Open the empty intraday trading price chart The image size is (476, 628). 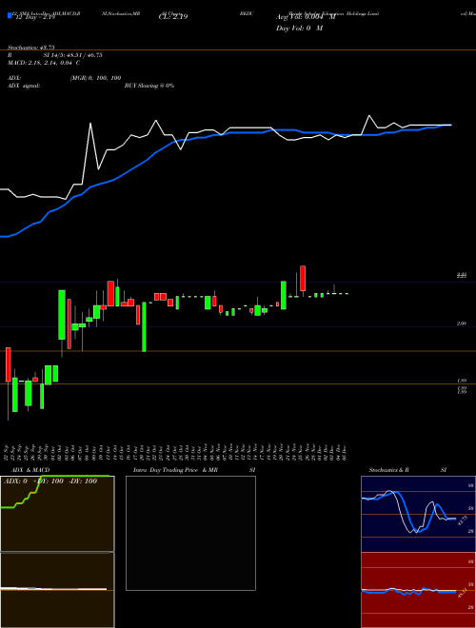[190, 533]
